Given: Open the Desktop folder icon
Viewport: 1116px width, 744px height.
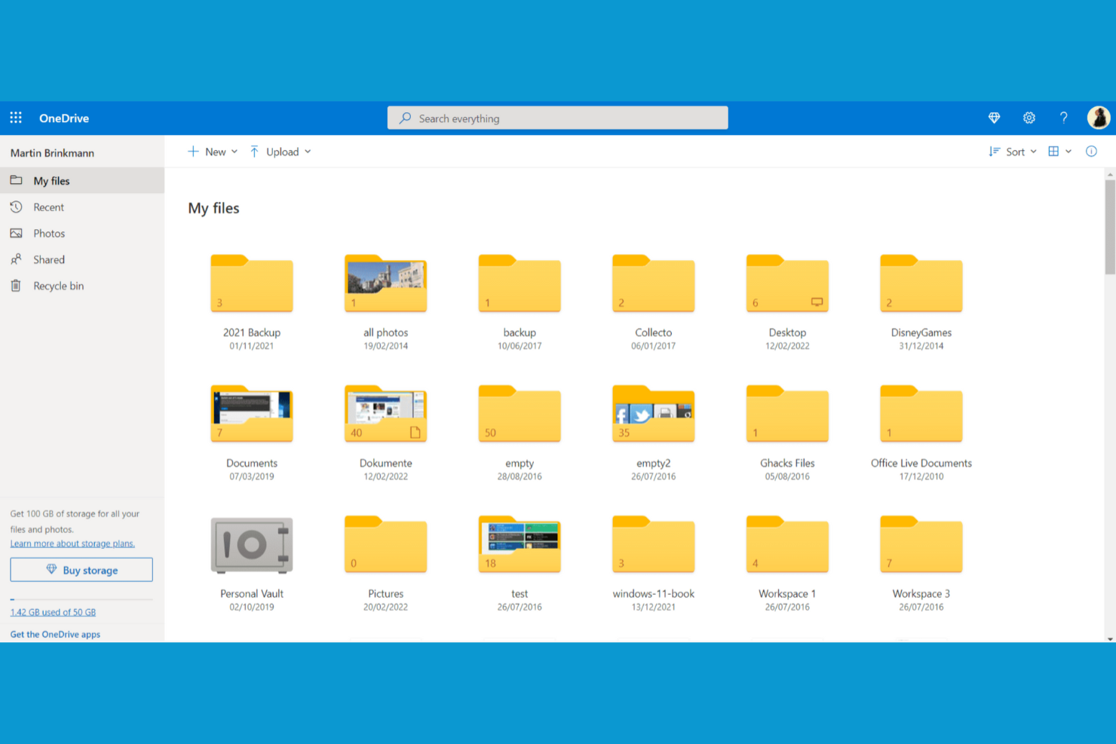Looking at the screenshot, I should pyautogui.click(x=787, y=283).
